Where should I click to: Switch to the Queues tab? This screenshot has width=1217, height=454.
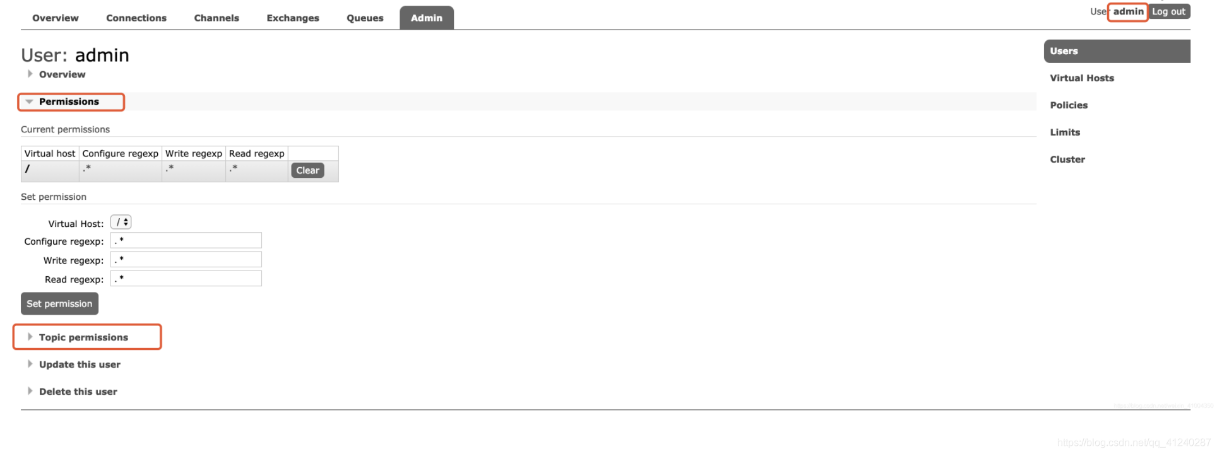click(364, 18)
